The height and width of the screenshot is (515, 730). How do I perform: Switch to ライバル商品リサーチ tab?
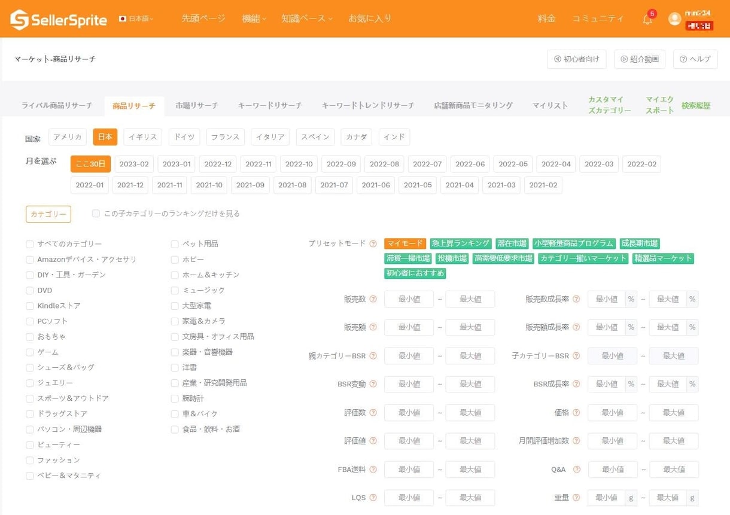(57, 105)
